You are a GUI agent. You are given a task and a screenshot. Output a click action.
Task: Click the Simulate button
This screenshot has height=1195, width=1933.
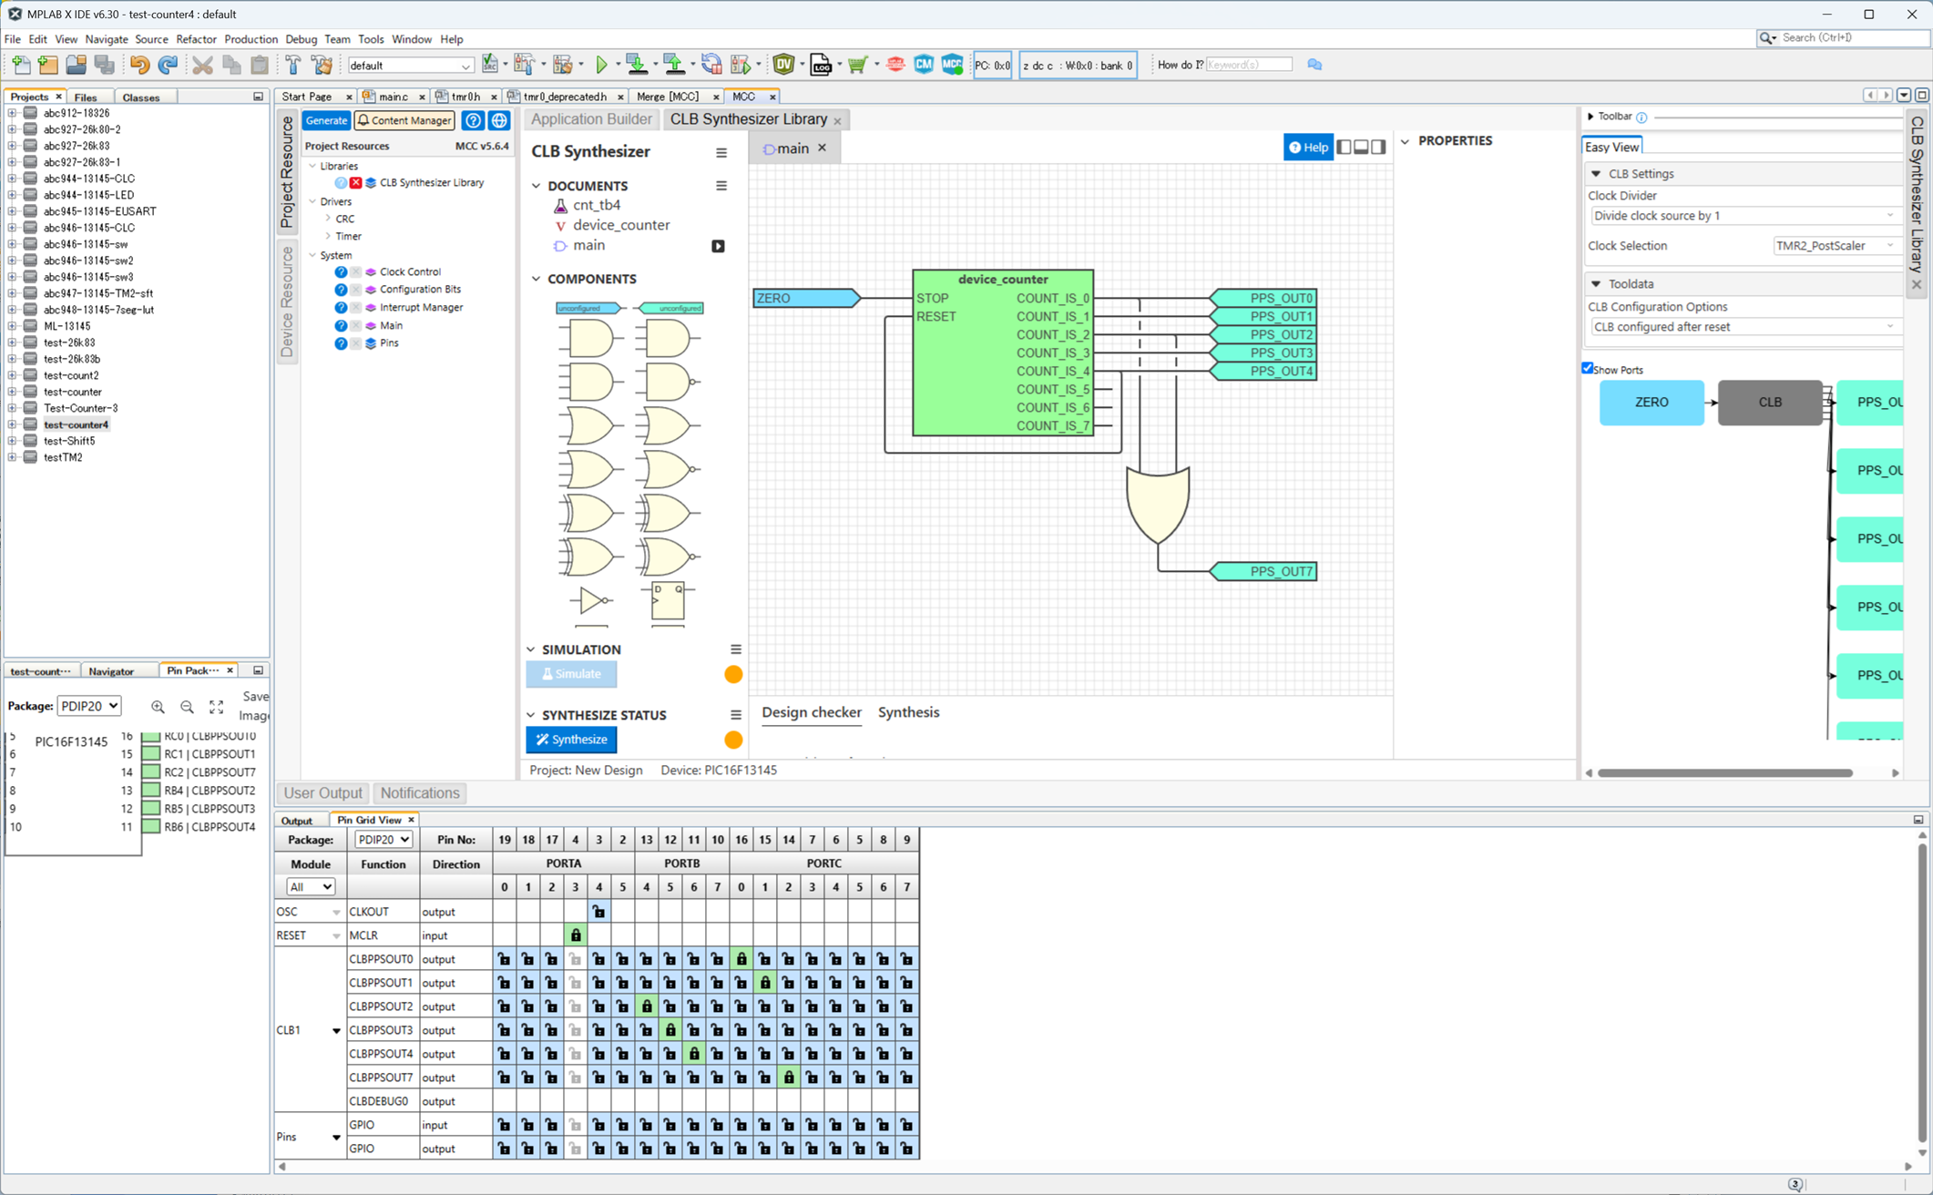tap(571, 674)
